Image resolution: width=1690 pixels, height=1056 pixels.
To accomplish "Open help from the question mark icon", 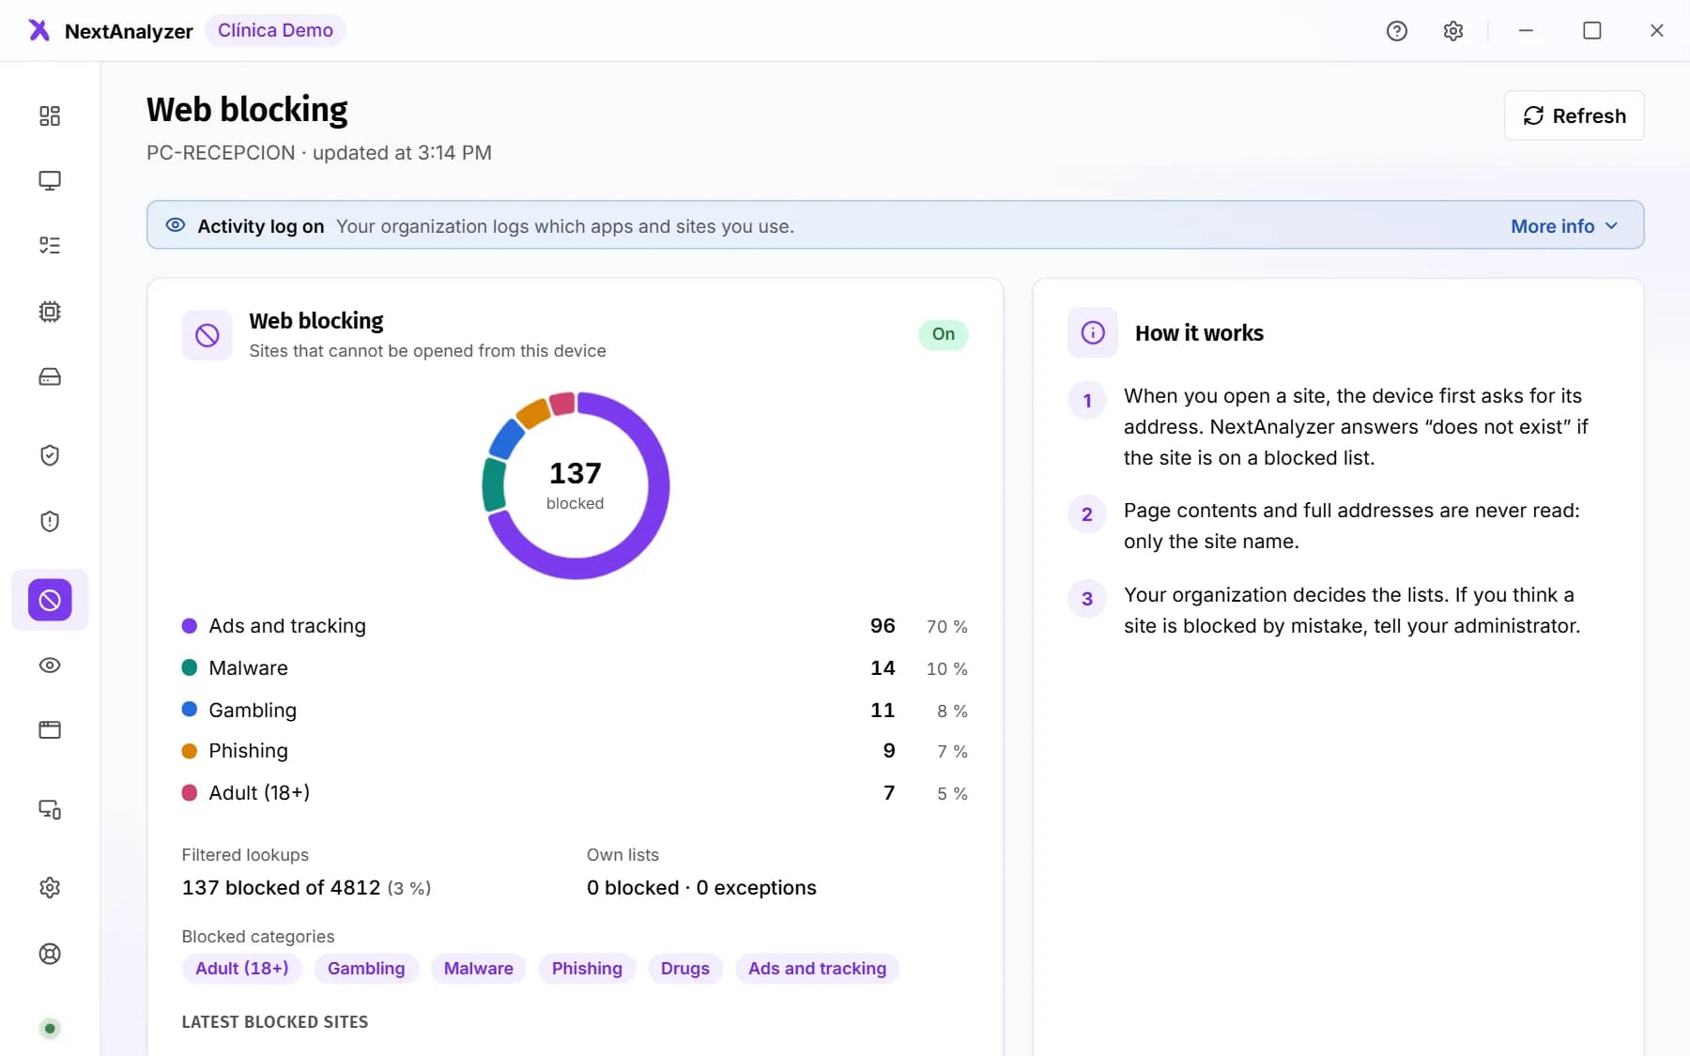I will (1397, 31).
